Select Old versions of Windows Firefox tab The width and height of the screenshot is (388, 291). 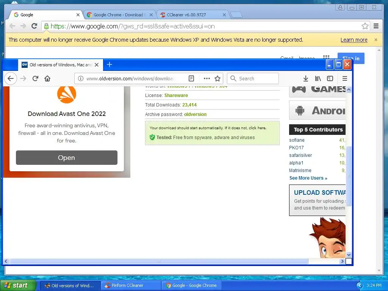coord(61,65)
